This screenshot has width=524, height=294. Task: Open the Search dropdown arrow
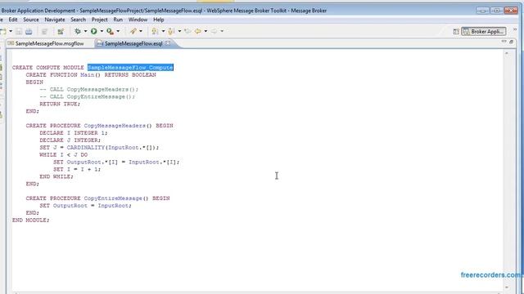(x=141, y=31)
